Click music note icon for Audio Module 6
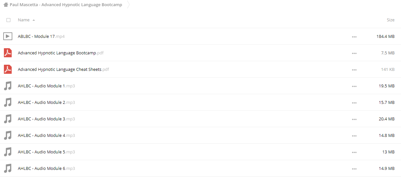The image size is (401, 177). pos(8,168)
